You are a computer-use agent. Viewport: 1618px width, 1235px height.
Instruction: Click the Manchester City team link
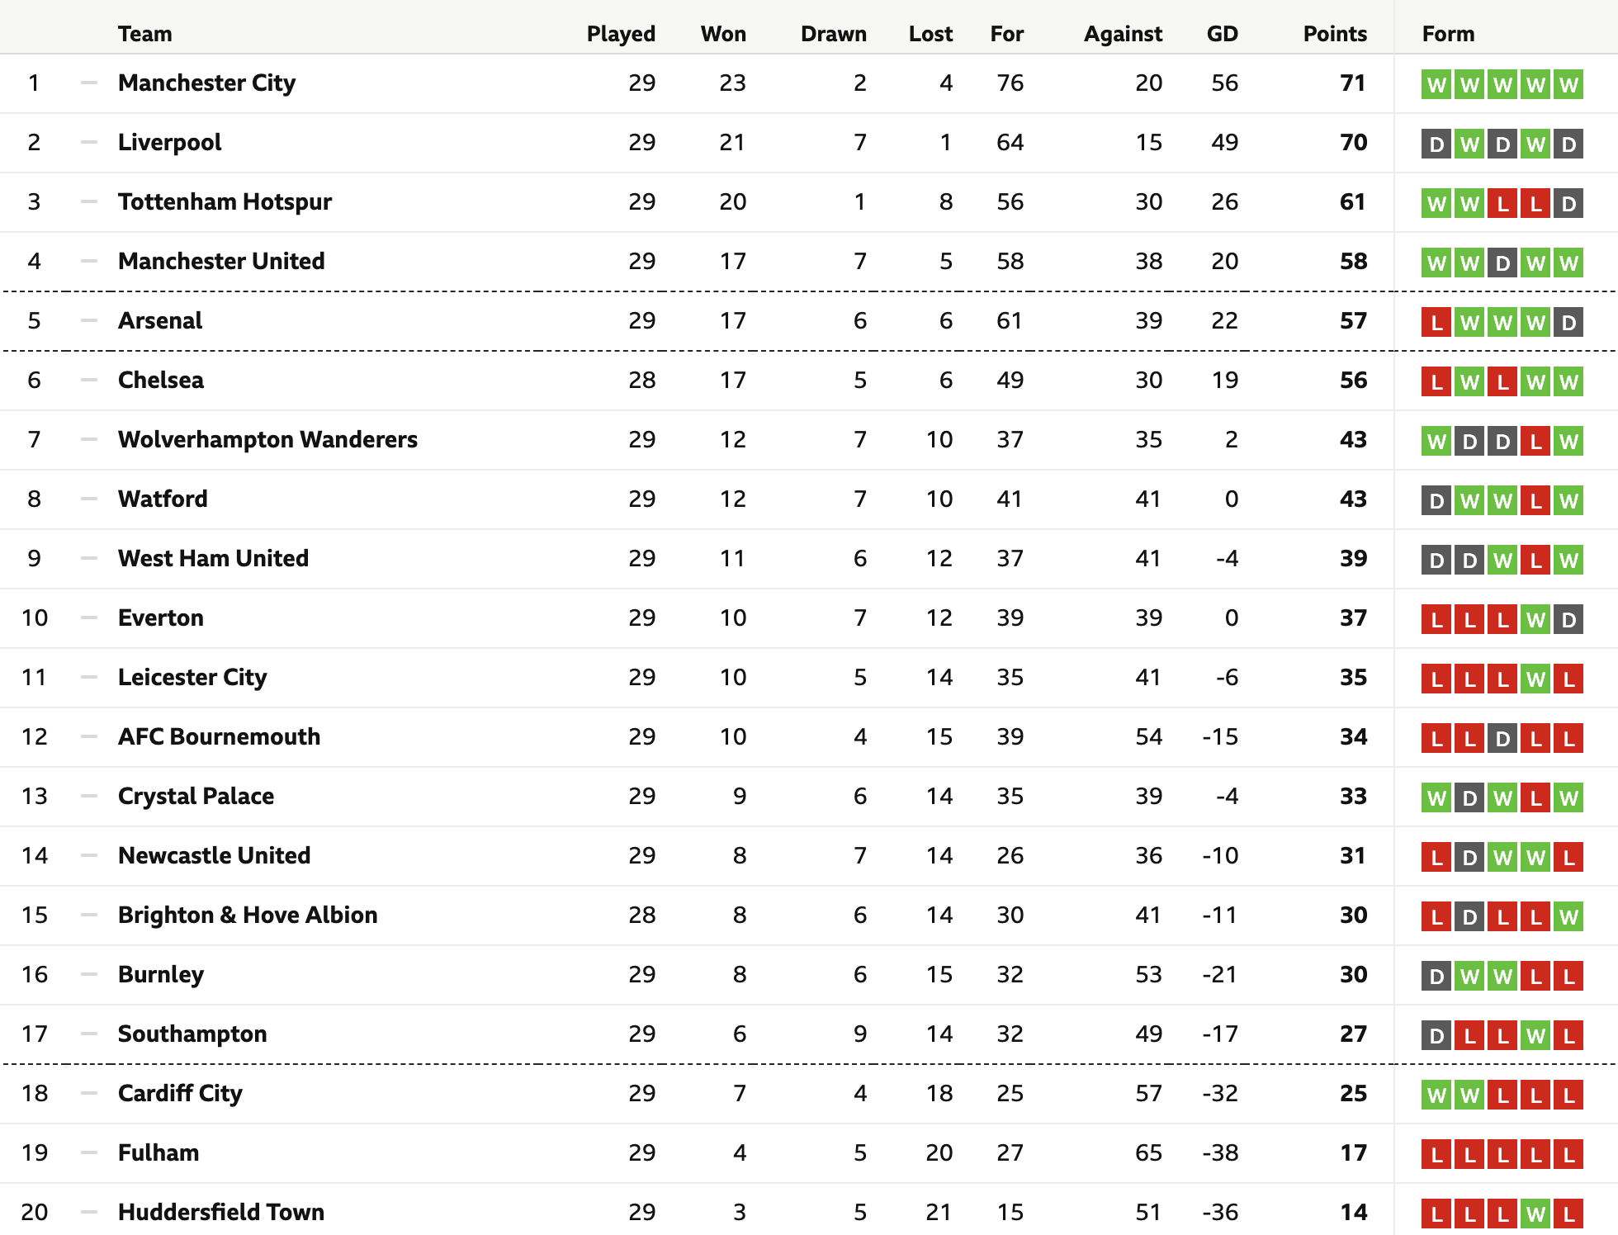pyautogui.click(x=206, y=83)
